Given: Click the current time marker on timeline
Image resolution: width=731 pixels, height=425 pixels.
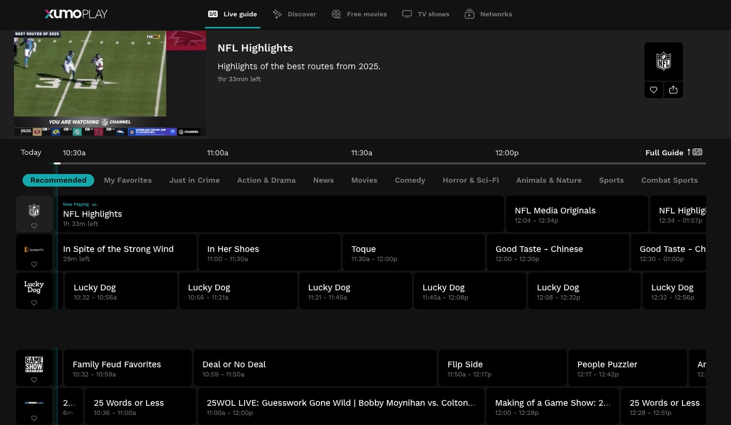Looking at the screenshot, I should click(57, 163).
